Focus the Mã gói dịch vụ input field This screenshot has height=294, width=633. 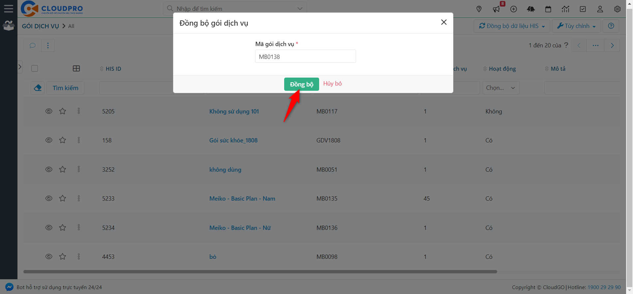tap(305, 56)
